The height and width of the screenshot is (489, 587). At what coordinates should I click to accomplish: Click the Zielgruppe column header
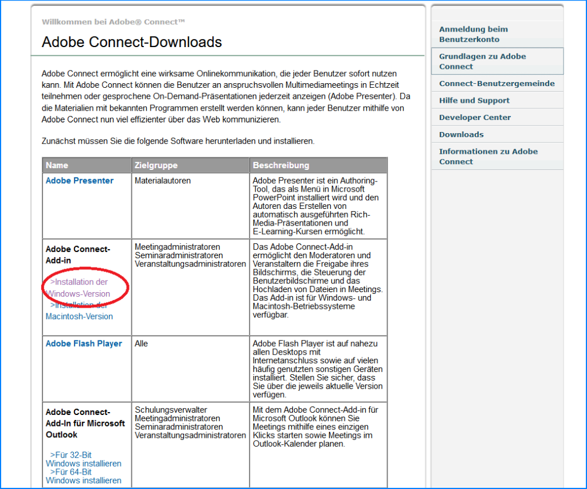(156, 165)
